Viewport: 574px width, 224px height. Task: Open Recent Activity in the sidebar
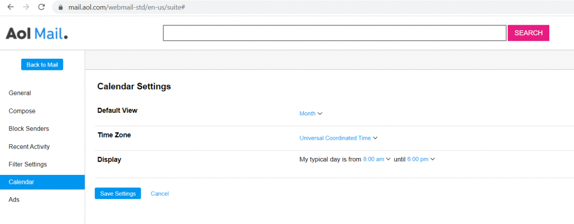point(29,147)
